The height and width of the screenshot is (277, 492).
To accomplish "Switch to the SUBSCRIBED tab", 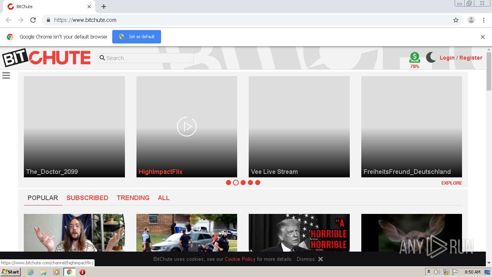I will (x=87, y=198).
